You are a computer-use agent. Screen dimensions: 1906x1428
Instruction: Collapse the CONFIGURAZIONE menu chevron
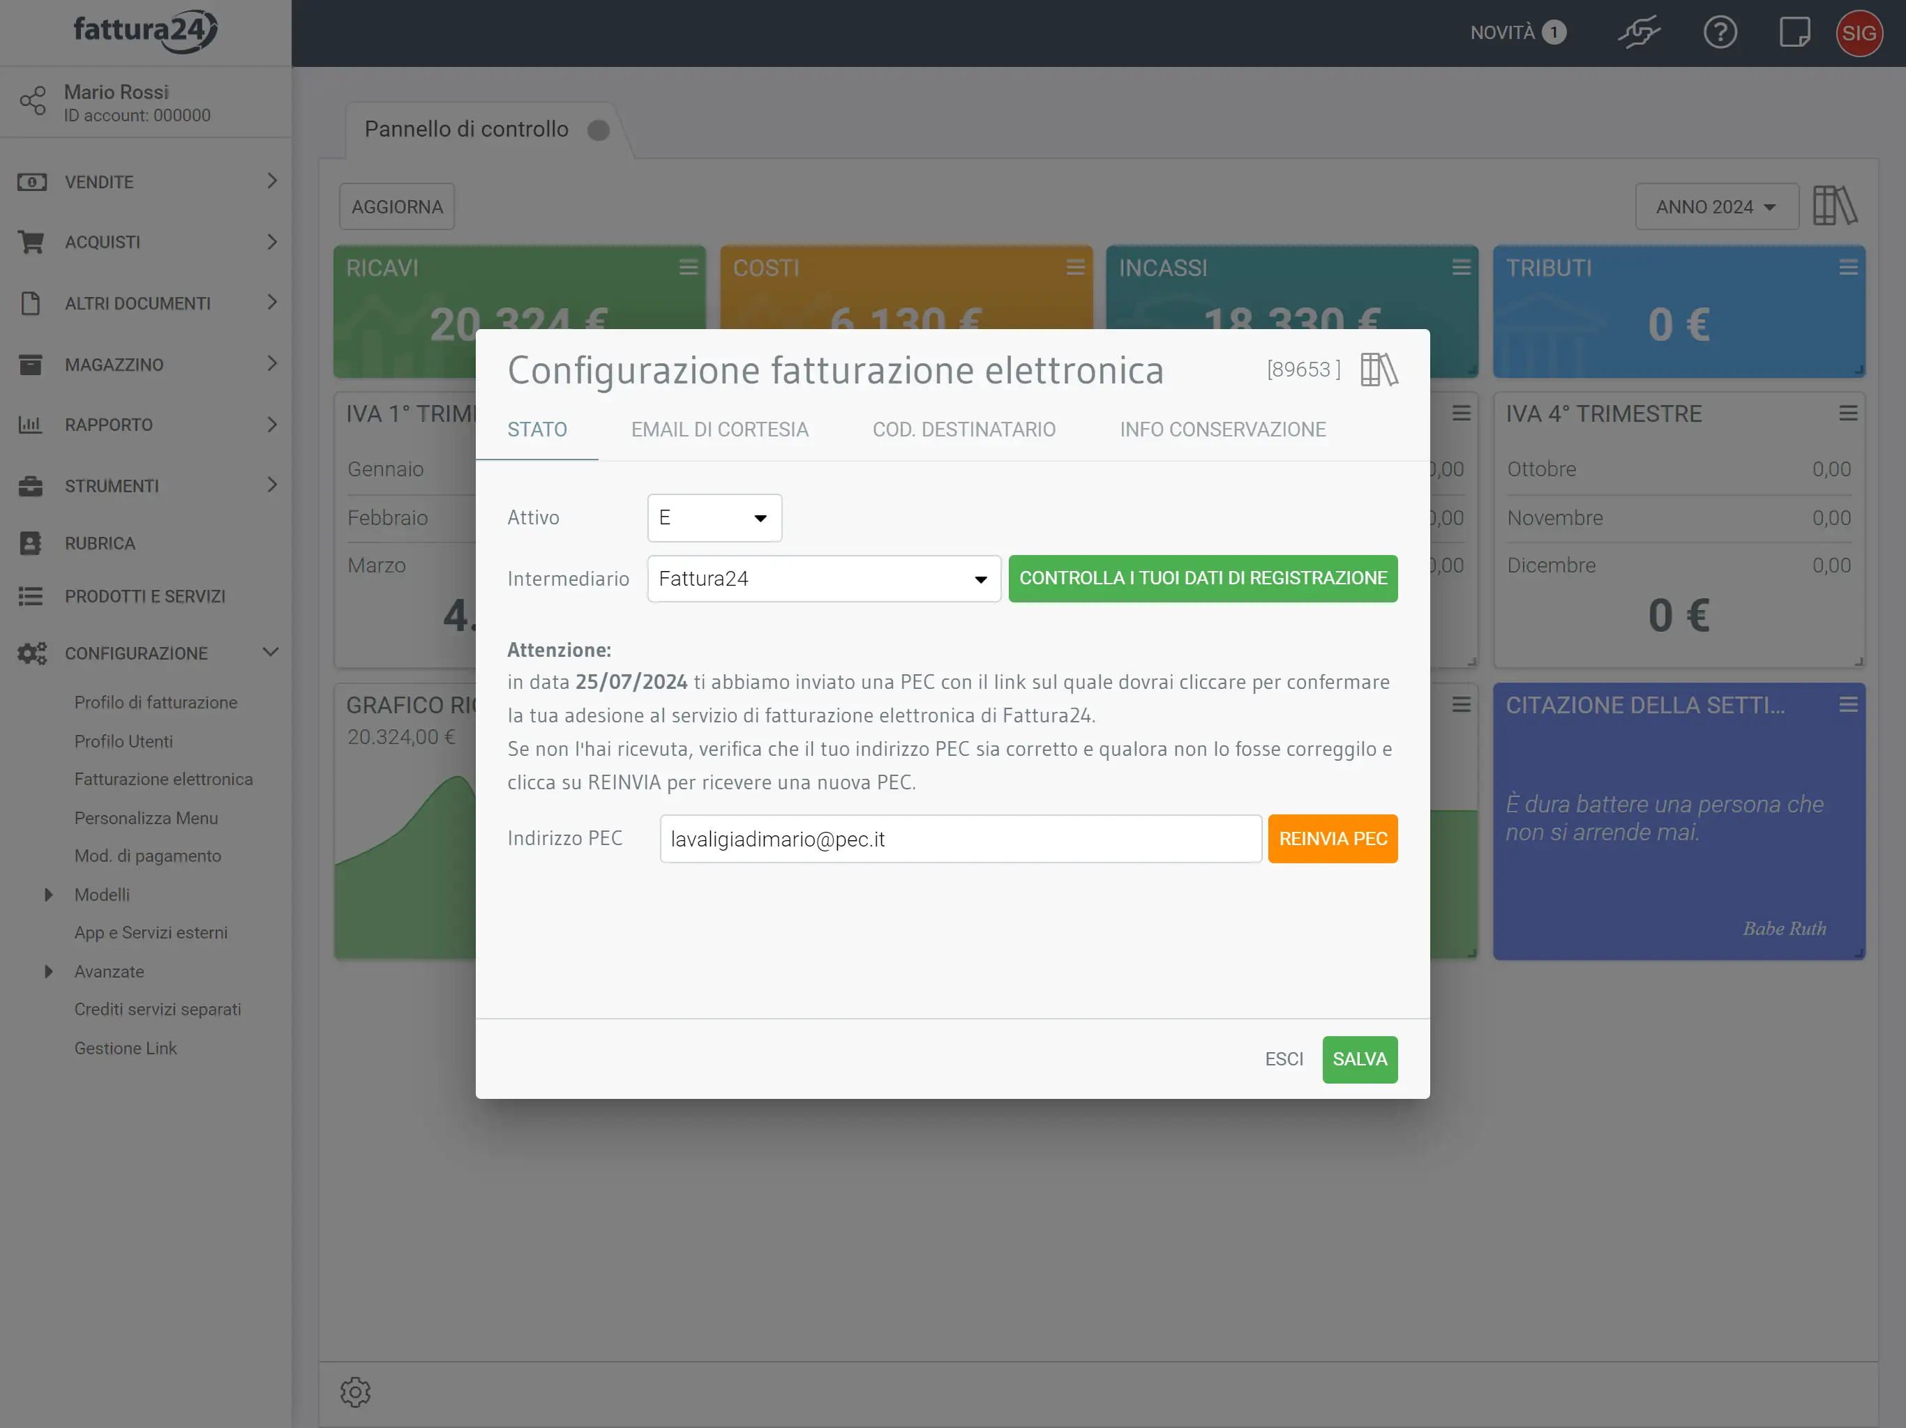pyautogui.click(x=271, y=652)
